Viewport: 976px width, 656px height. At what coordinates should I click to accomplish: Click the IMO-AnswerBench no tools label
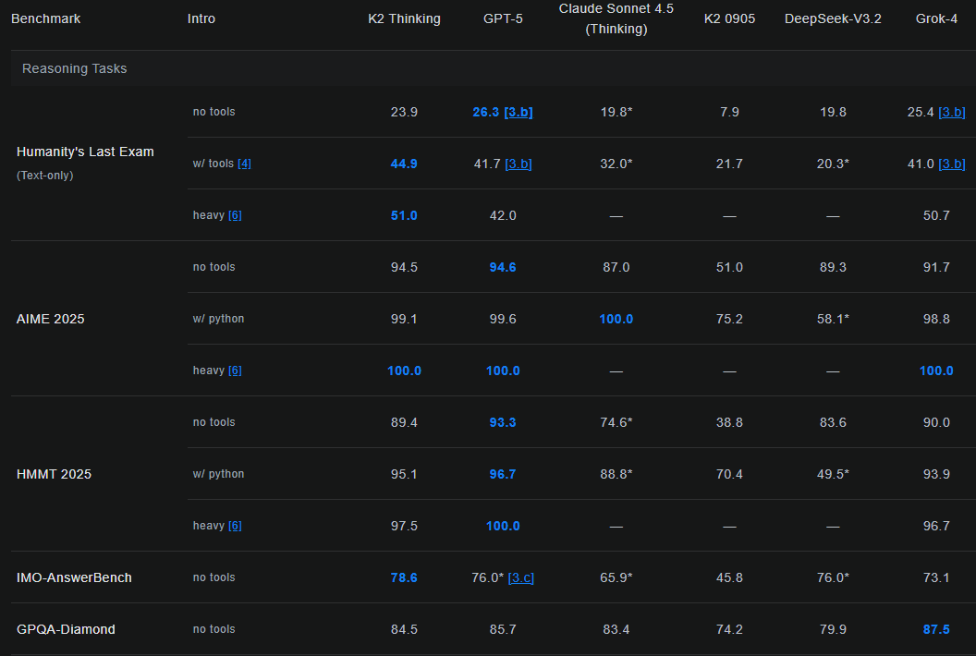214,577
